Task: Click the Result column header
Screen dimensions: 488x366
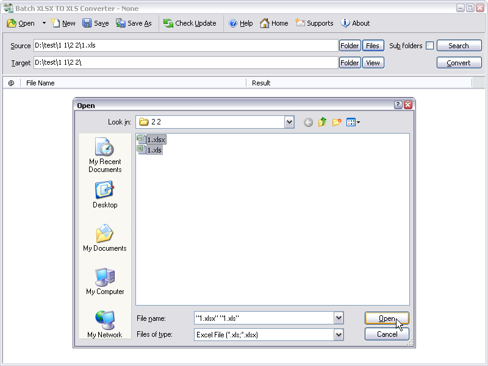Action: click(359, 83)
